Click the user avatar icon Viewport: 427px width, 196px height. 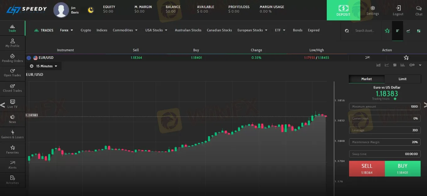click(61, 10)
